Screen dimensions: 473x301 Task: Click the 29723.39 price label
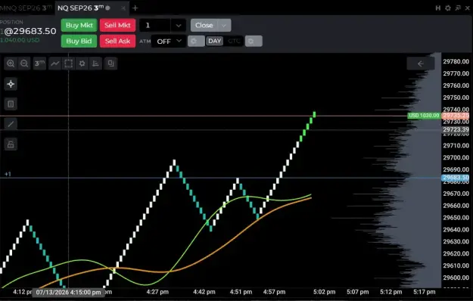[x=456, y=129]
